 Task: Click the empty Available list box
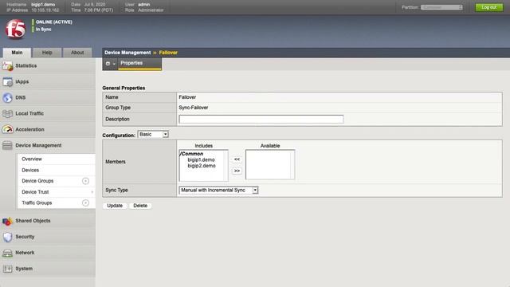point(270,165)
